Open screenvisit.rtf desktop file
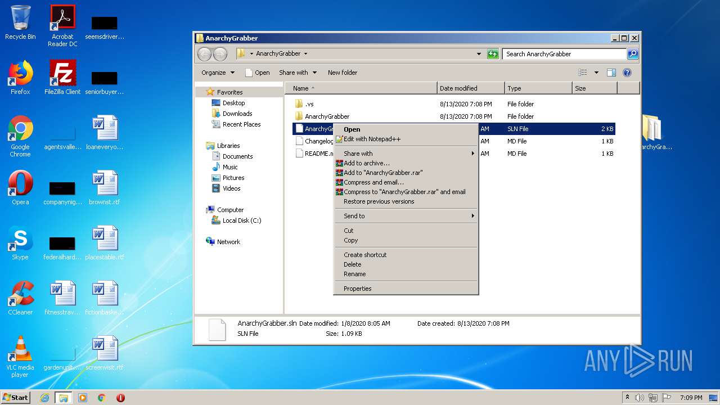Viewport: 720px width, 405px height. pos(105,353)
